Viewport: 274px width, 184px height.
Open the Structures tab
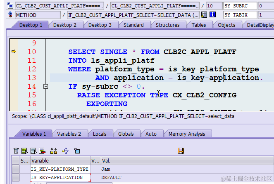167,25
